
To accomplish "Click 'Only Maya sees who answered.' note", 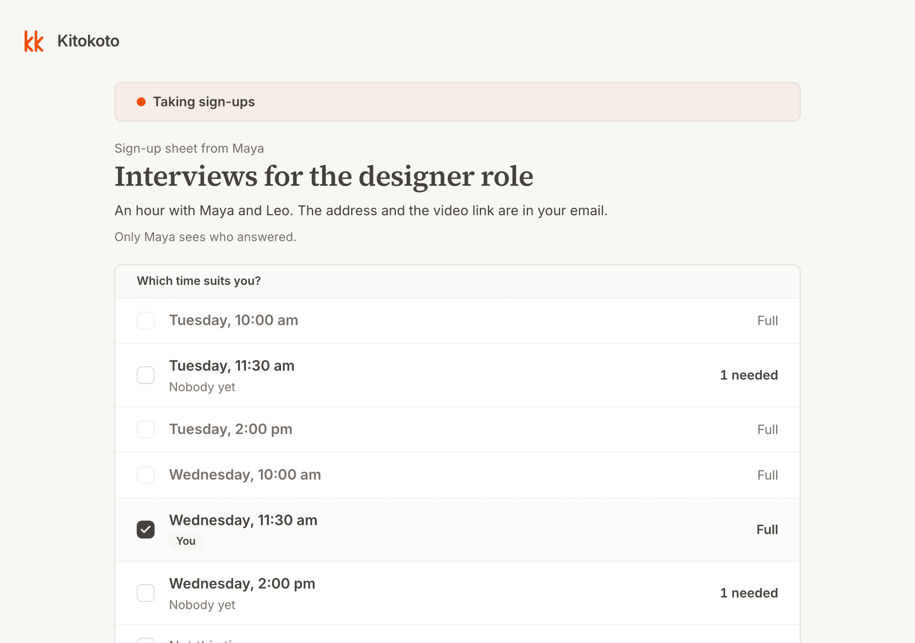I will click(x=206, y=237).
